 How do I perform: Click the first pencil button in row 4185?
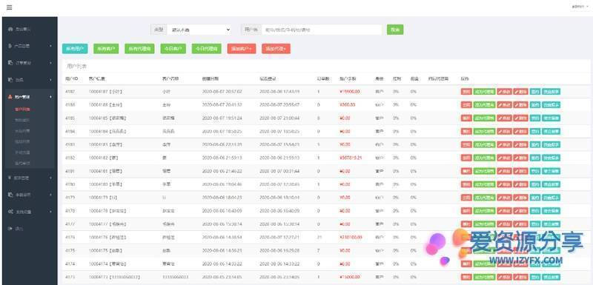click(504, 118)
